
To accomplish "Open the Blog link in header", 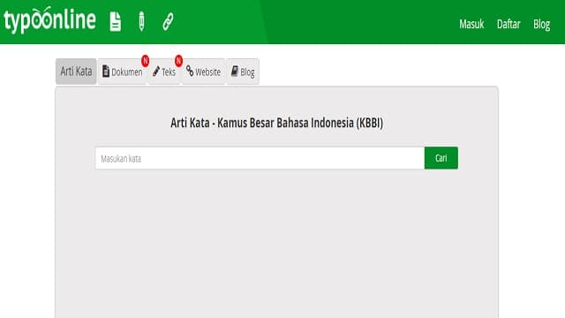I will point(541,24).
